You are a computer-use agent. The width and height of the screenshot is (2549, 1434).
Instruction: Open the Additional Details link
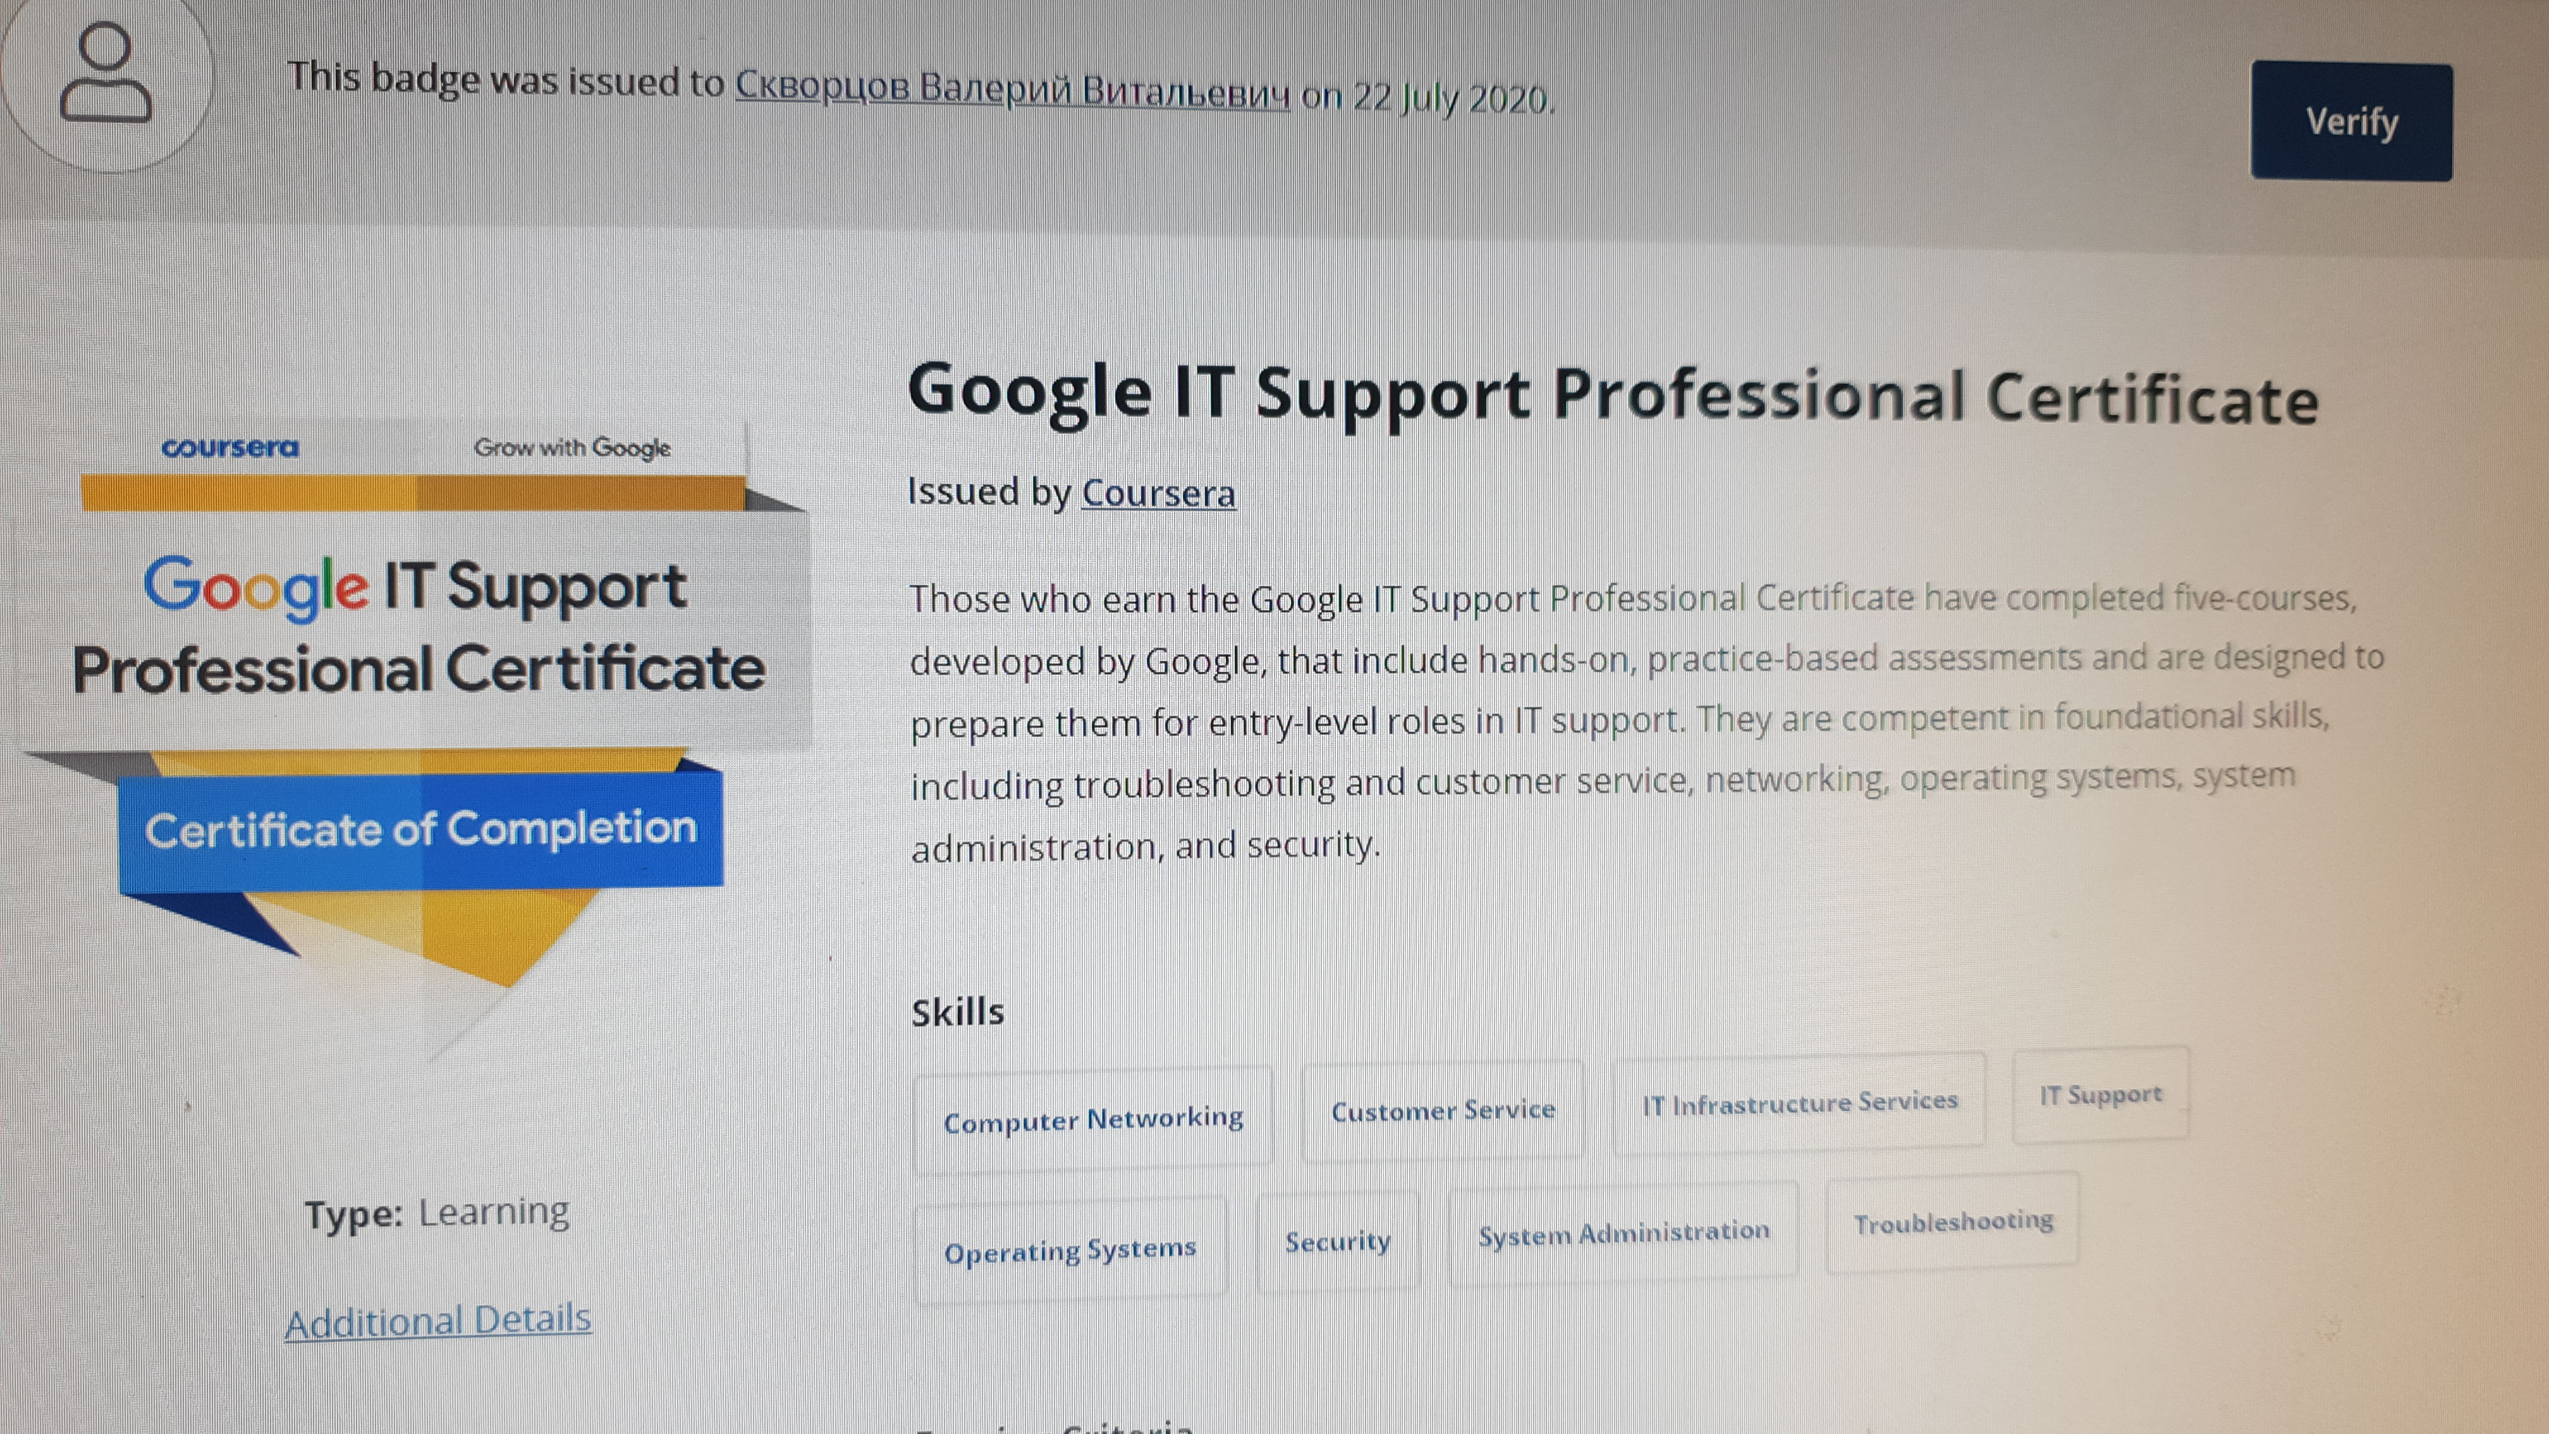click(x=438, y=1320)
